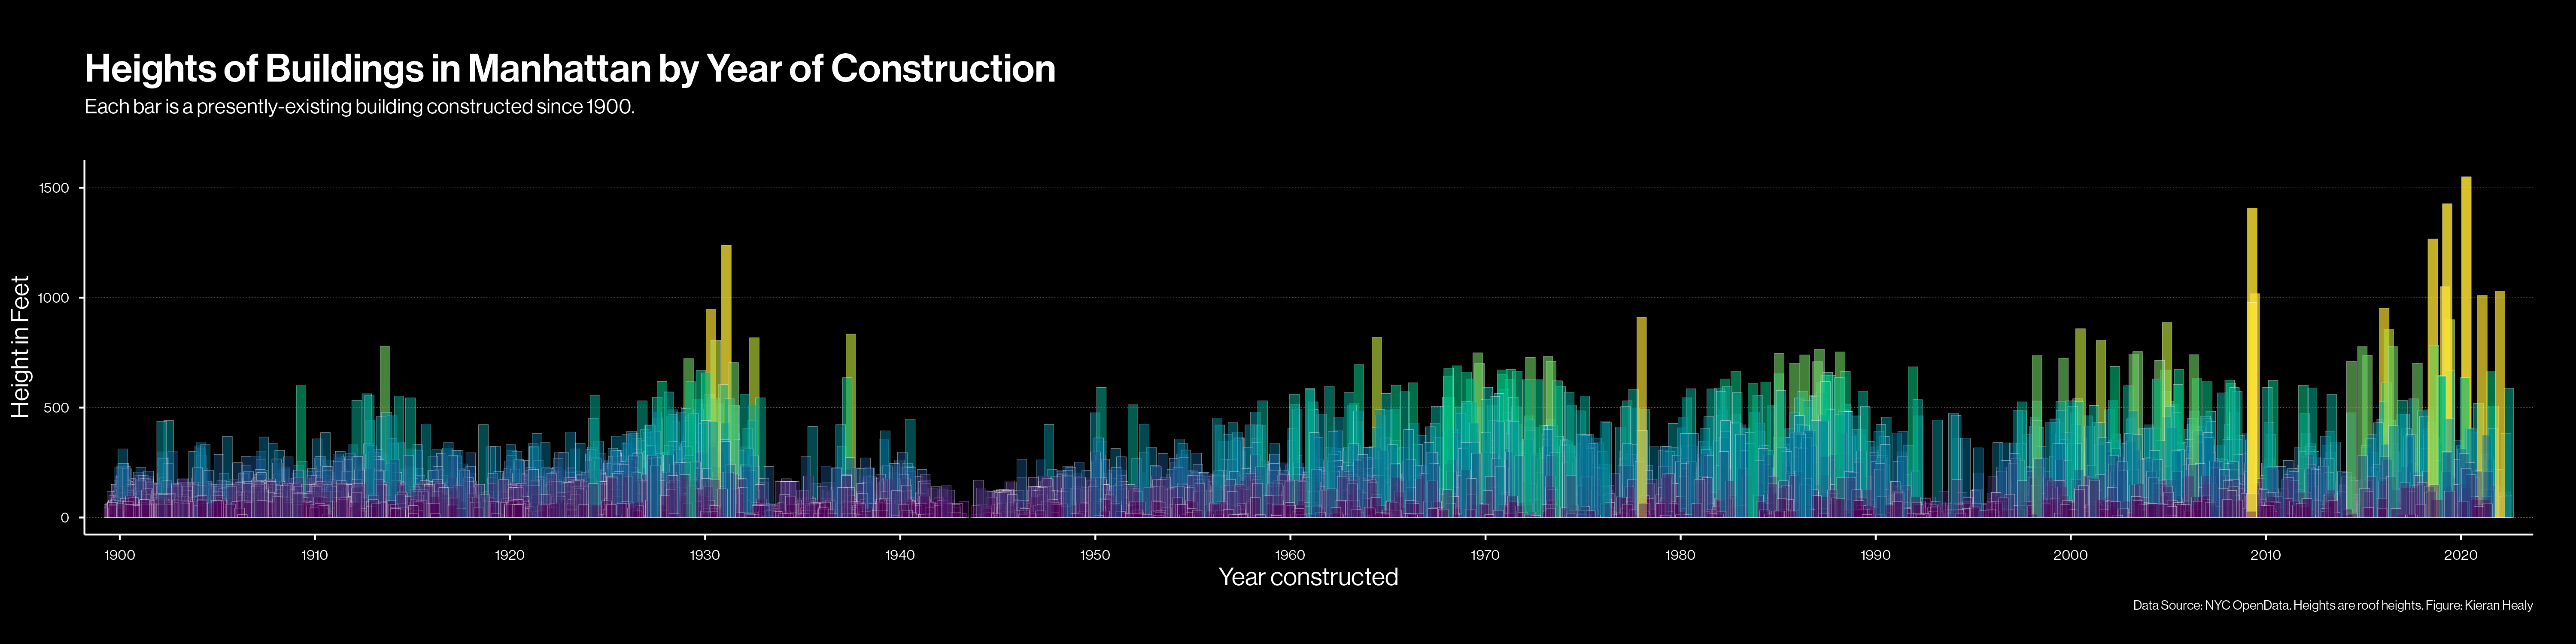Image resolution: width=2576 pixels, height=644 pixels.
Task: Click the data source credit text
Action: (2332, 605)
